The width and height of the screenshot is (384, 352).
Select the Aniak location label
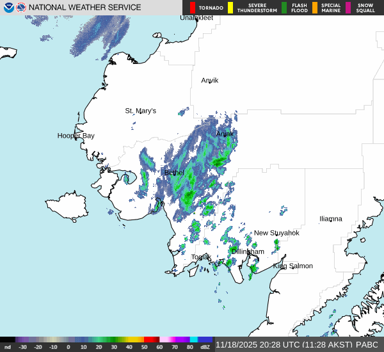point(225,134)
